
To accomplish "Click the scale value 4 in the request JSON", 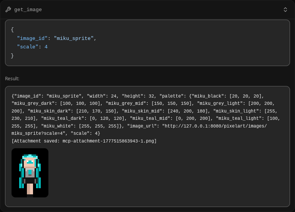I will pyautogui.click(x=46, y=47).
